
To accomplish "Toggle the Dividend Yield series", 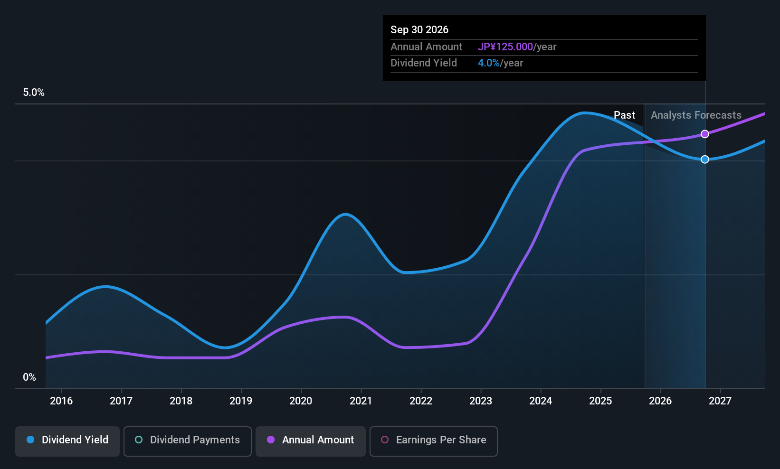I will pos(67,441).
